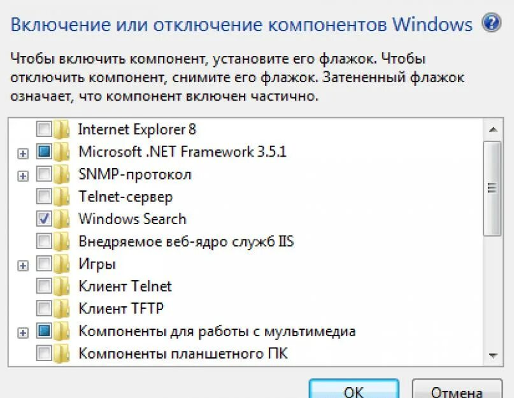The height and width of the screenshot is (398, 514).
Task: Toggle the Внедряемое веб-ядро служб IIS checkbox
Action: (44, 241)
